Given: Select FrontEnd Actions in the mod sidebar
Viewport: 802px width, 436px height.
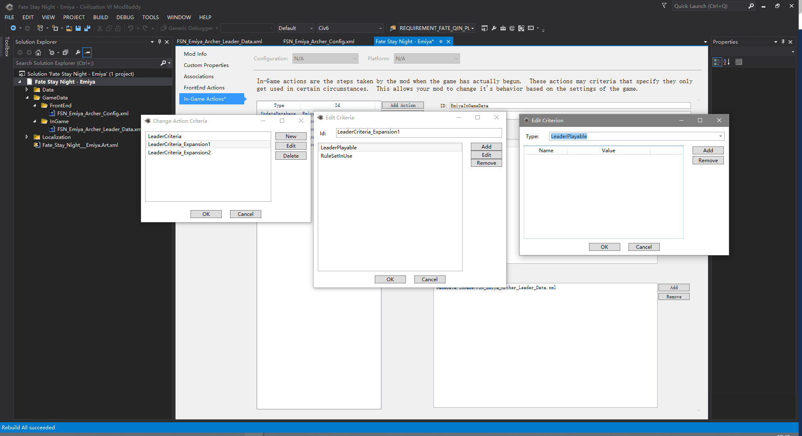Looking at the screenshot, I should (x=204, y=88).
